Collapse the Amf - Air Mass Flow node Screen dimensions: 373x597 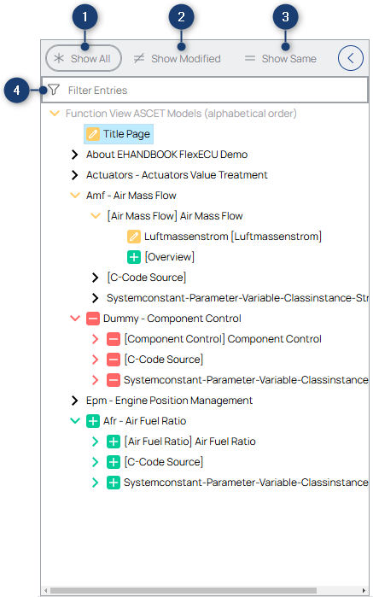[75, 196]
